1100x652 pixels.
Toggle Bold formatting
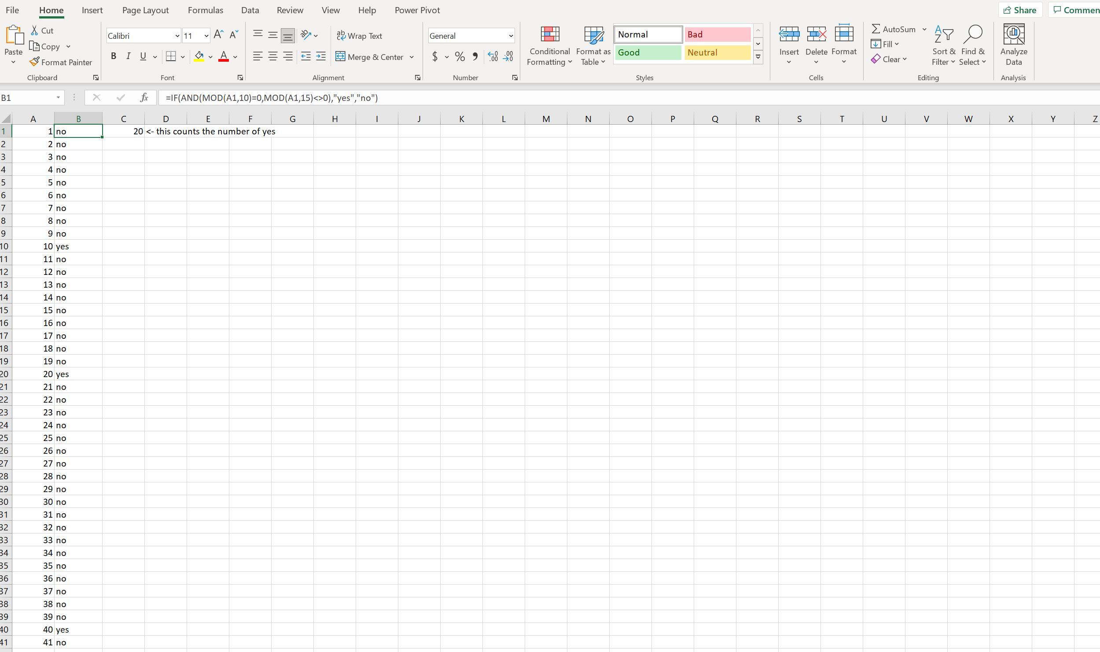coord(114,56)
